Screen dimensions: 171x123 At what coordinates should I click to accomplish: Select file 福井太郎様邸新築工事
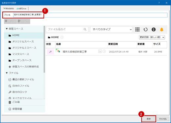(75, 52)
